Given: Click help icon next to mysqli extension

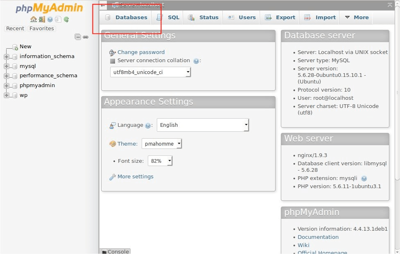Looking at the screenshot, I should click(364, 178).
